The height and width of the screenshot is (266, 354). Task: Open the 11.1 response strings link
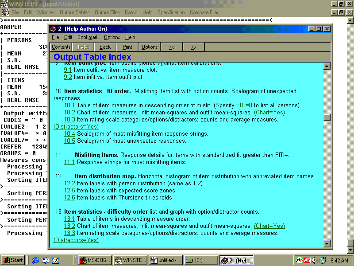69,162
